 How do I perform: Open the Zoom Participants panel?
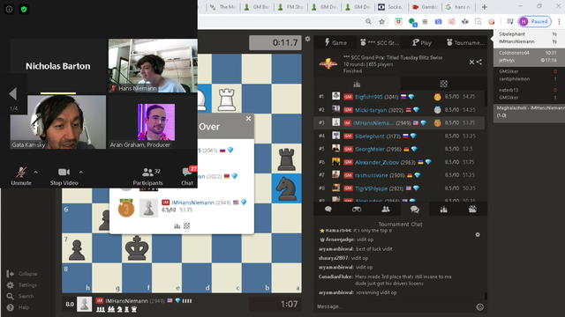pos(147,176)
